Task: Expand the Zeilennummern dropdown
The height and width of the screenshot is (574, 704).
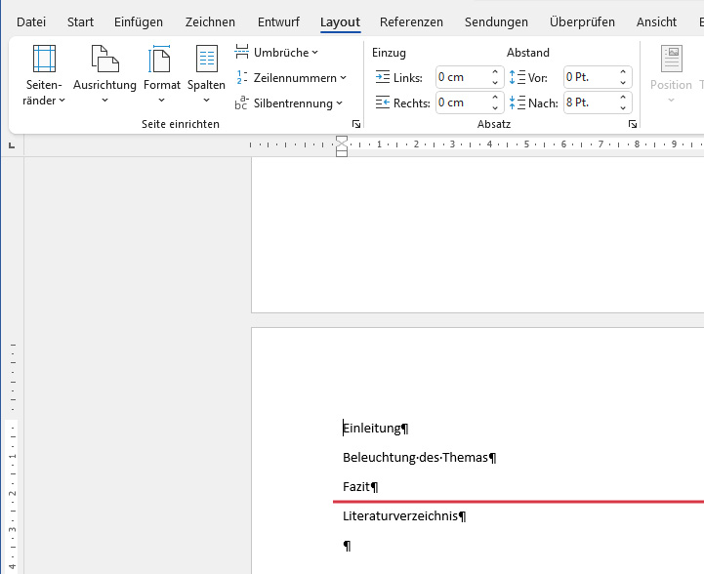Action: pos(291,78)
